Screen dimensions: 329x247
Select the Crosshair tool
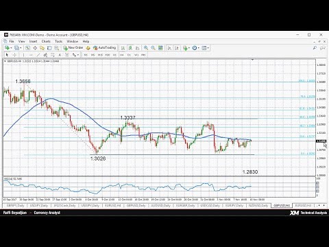point(14,55)
